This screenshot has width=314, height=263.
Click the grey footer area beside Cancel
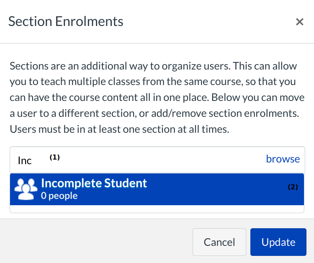[x=96, y=242]
